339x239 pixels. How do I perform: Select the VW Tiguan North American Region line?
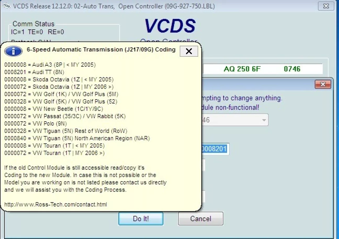click(77, 138)
